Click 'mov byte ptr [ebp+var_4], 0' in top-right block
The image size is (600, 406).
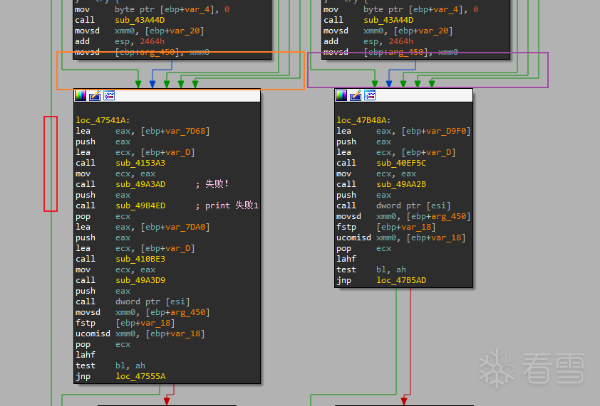[x=401, y=9]
